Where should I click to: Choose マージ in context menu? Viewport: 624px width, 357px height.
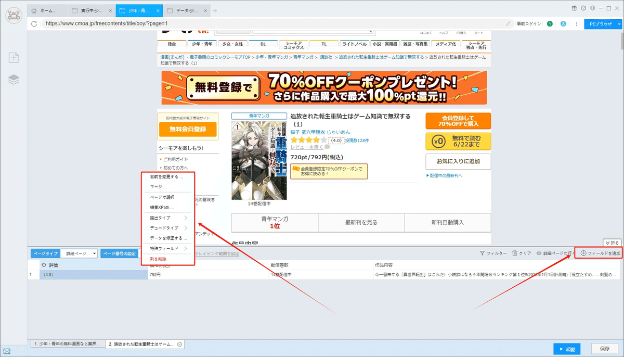(168, 186)
